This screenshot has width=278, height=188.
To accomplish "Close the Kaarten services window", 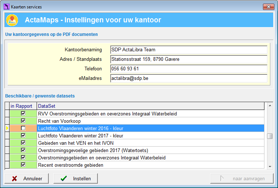I will [268, 7].
